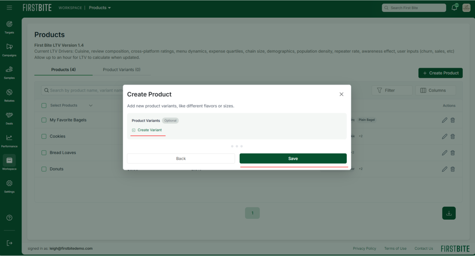Open the hamburger menu icon
This screenshot has width=475, height=256.
pos(10,8)
